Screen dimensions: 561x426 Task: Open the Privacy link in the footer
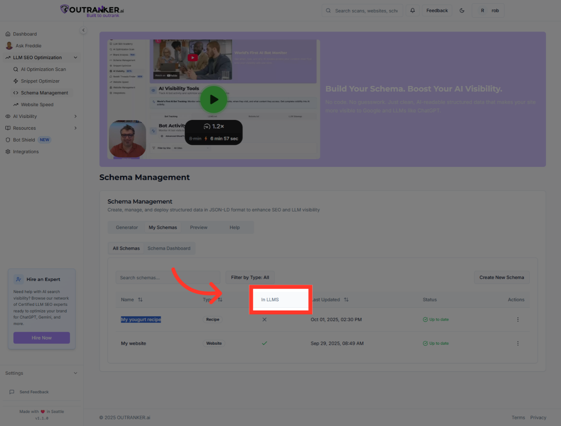538,418
